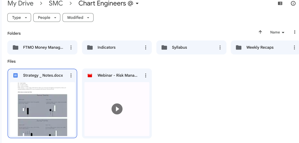Open the Name sort dropdown
Screen dimensions: 299x143
(277, 32)
